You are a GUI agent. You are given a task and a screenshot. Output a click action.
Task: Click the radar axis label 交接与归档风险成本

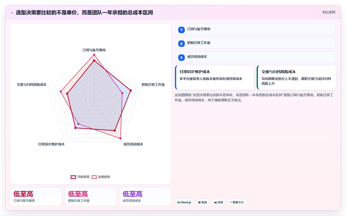tap(31, 85)
